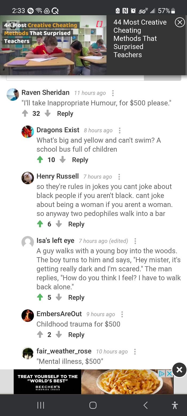Toggle upvote on Henry Russell's comment

40,224
